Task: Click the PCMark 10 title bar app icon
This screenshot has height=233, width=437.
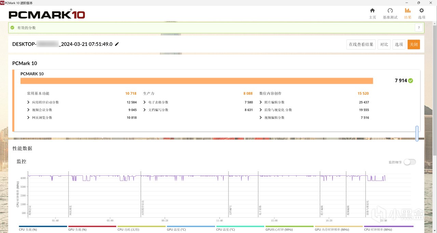Action: (2, 2)
